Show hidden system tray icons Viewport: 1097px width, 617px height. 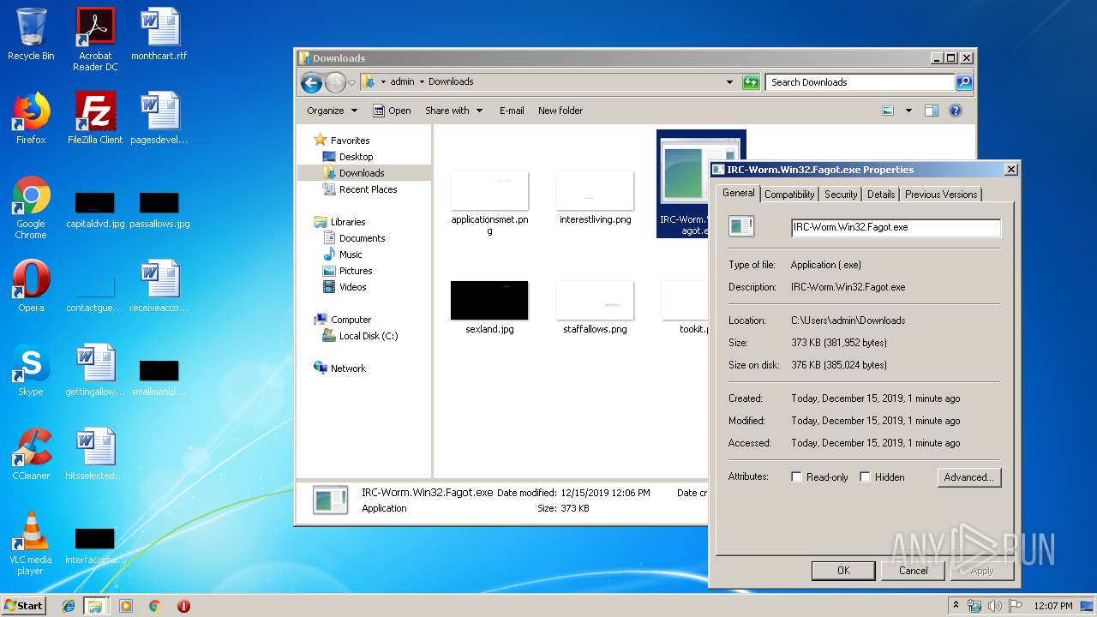click(956, 606)
